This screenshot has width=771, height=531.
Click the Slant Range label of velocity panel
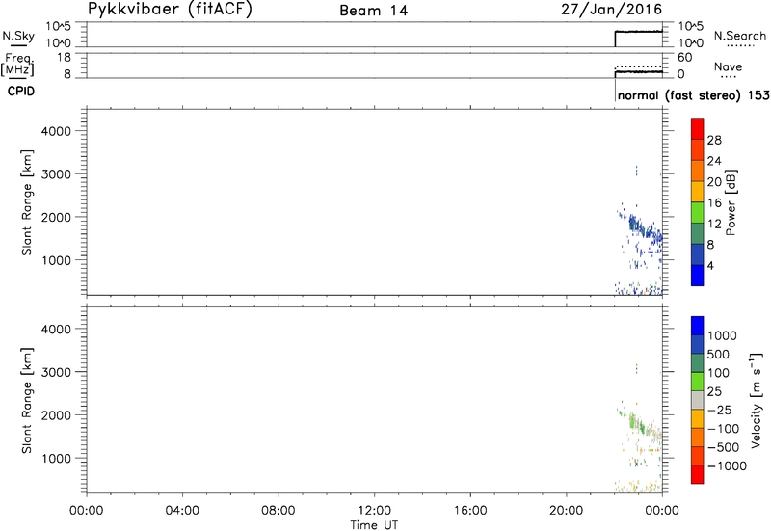click(27, 400)
